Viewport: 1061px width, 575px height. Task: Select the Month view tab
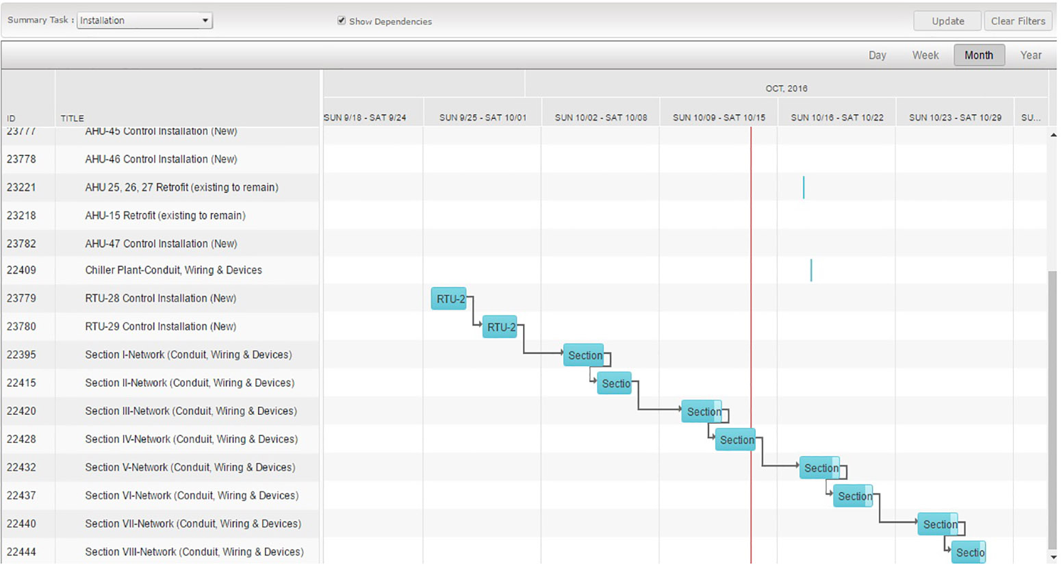click(978, 55)
